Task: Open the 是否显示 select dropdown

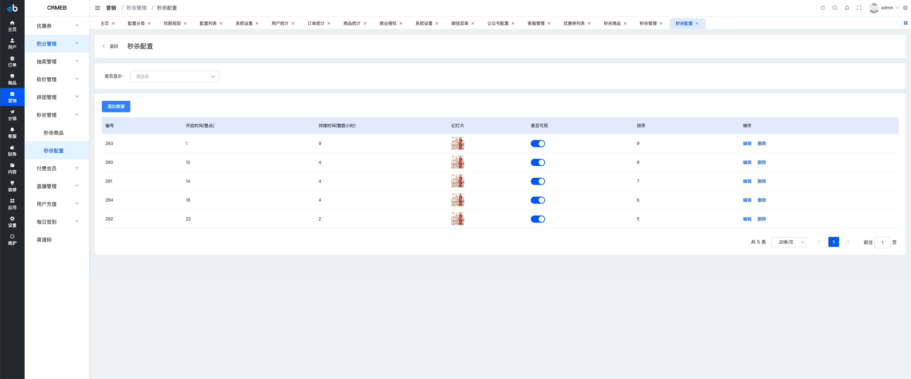Action: coord(174,77)
